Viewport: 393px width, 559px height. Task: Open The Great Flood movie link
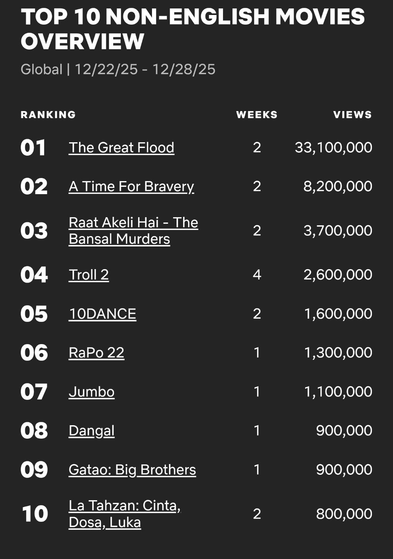(x=121, y=148)
